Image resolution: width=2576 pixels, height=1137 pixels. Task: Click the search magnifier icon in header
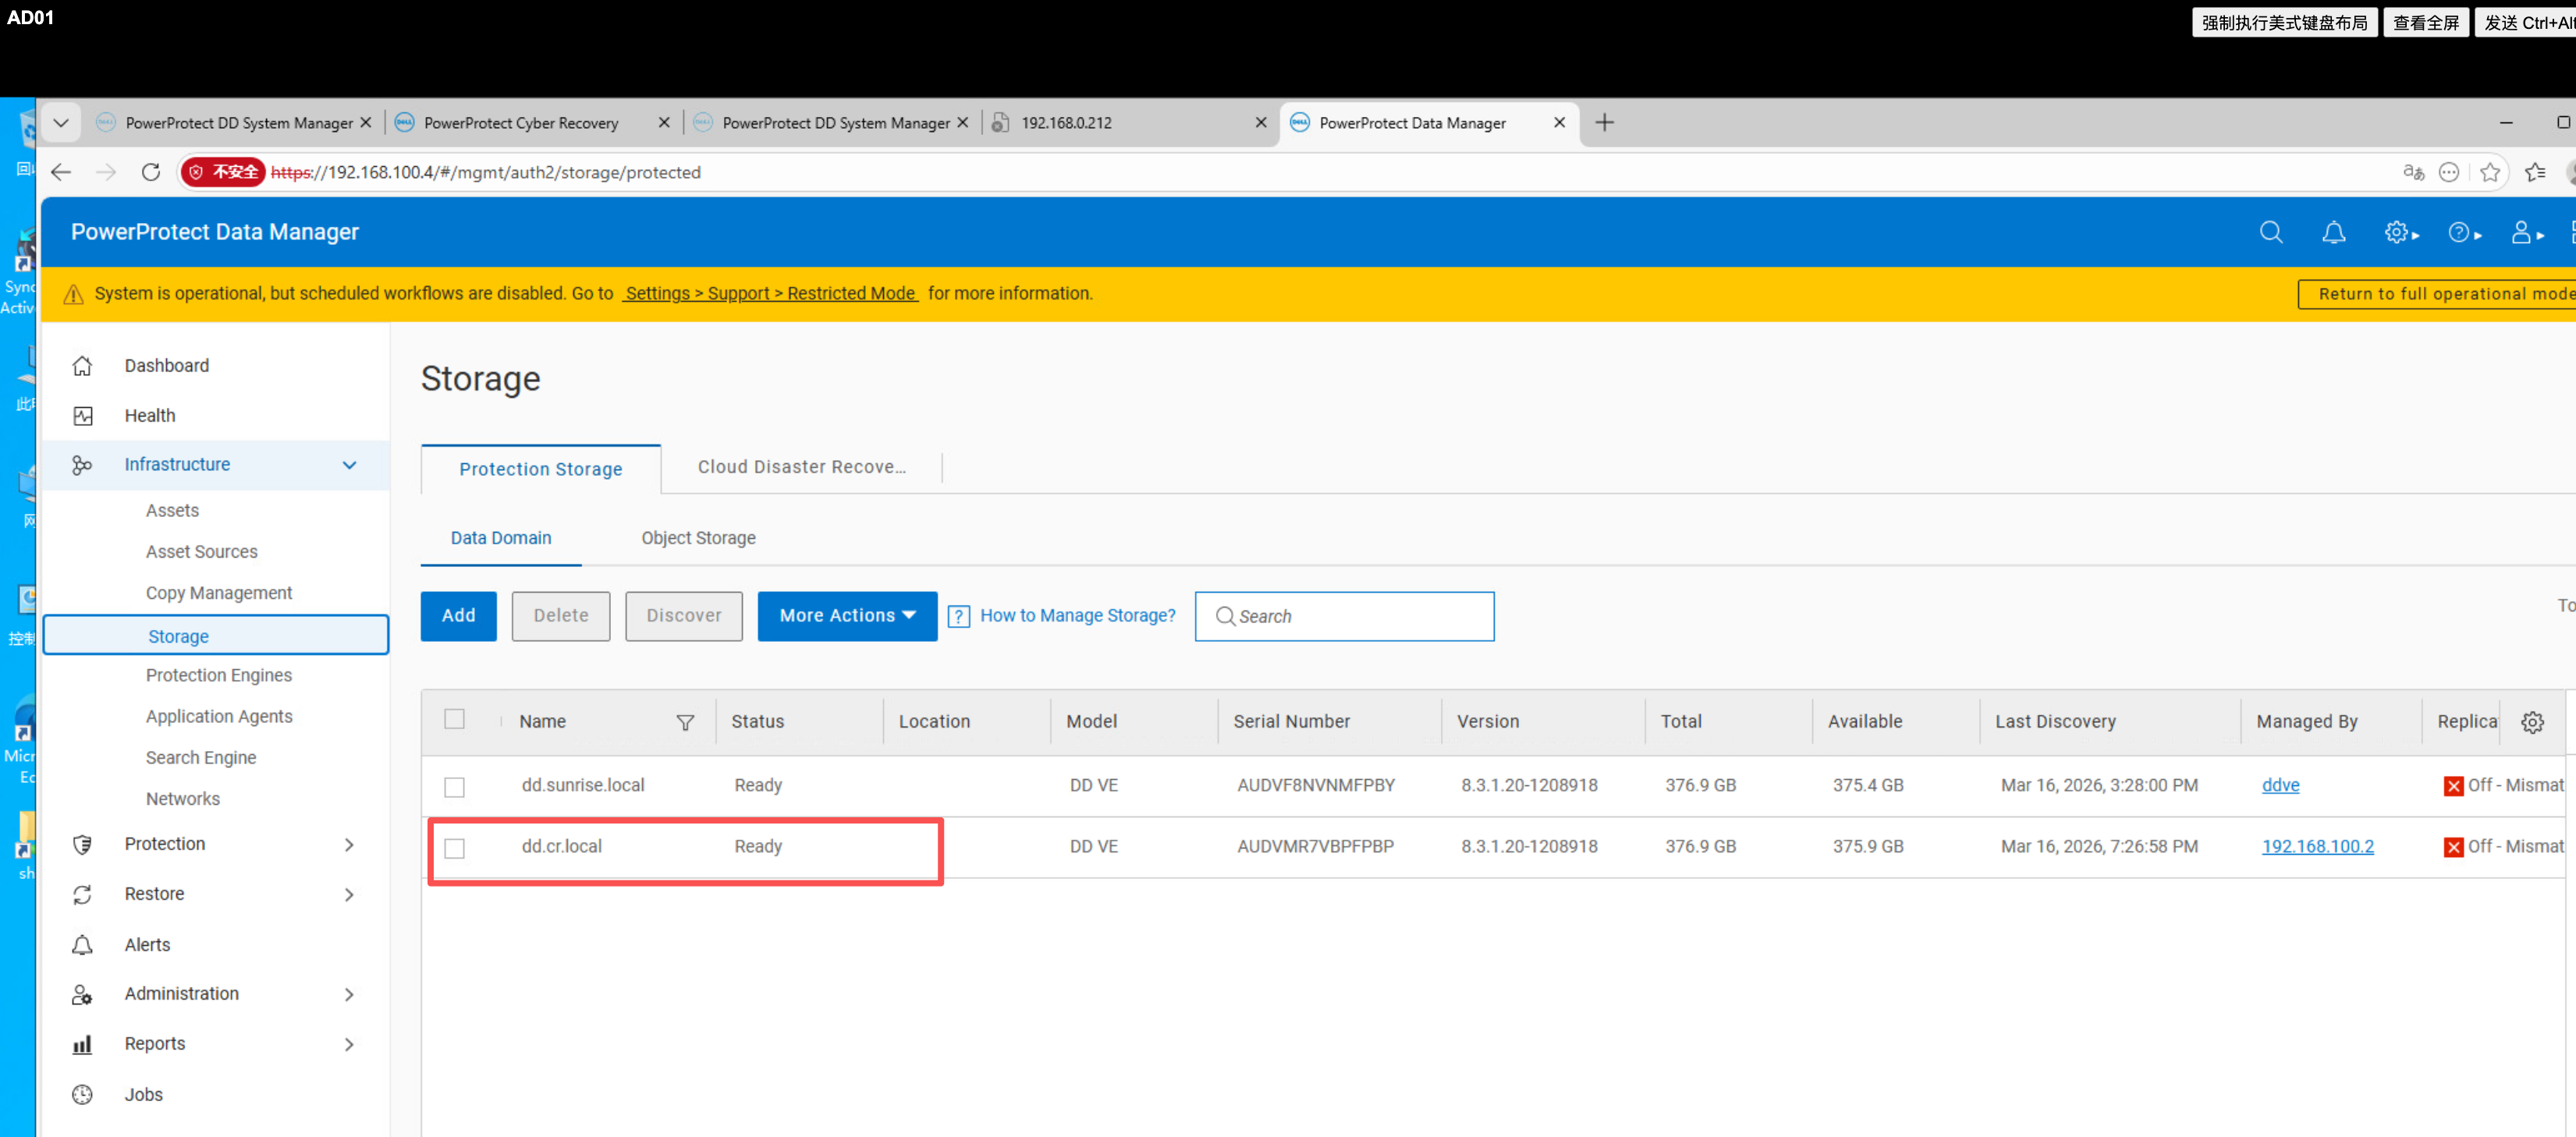click(2270, 233)
